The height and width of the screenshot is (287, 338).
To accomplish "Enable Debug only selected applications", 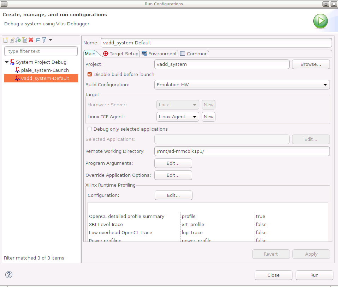I will point(90,129).
